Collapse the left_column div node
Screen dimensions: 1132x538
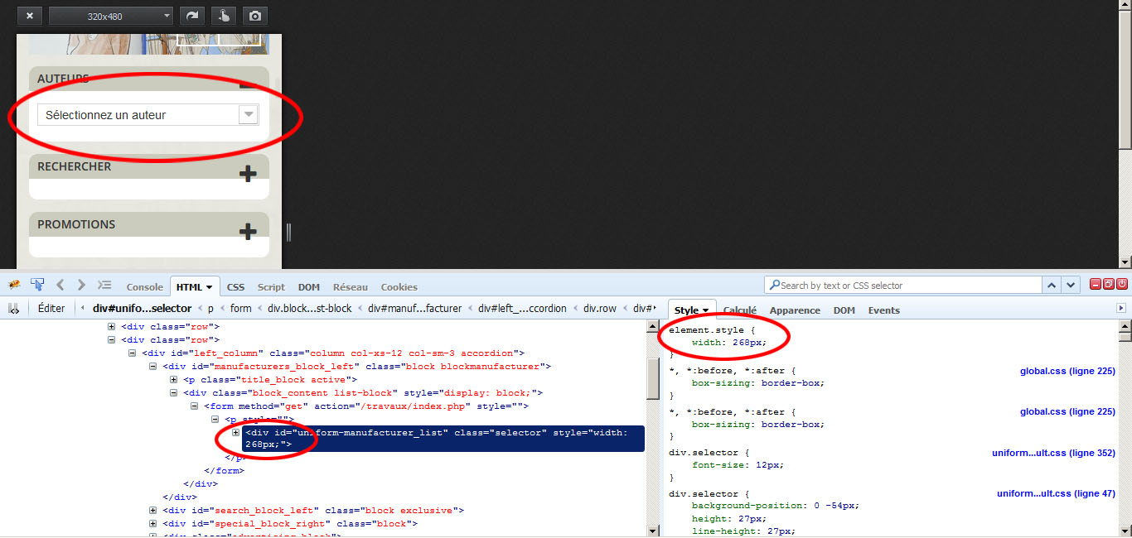pyautogui.click(x=133, y=353)
